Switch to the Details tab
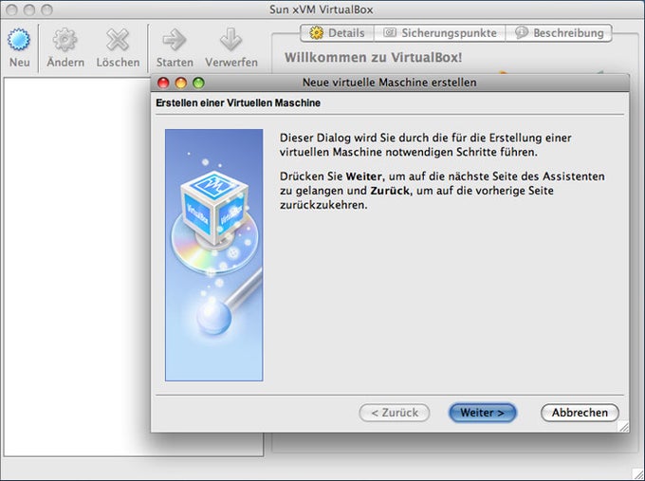Viewport: 645px width, 481px height. (338, 33)
